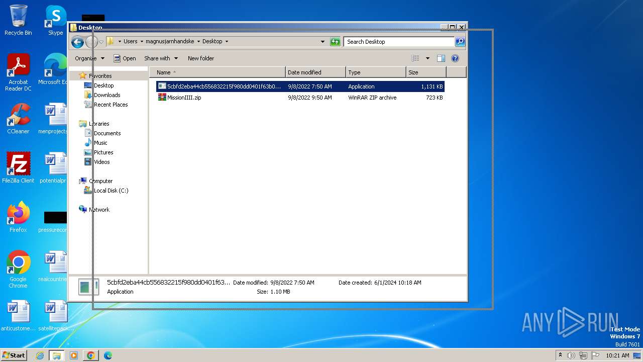This screenshot has width=643, height=362.
Task: Open the Help question mark icon
Action: (455, 58)
